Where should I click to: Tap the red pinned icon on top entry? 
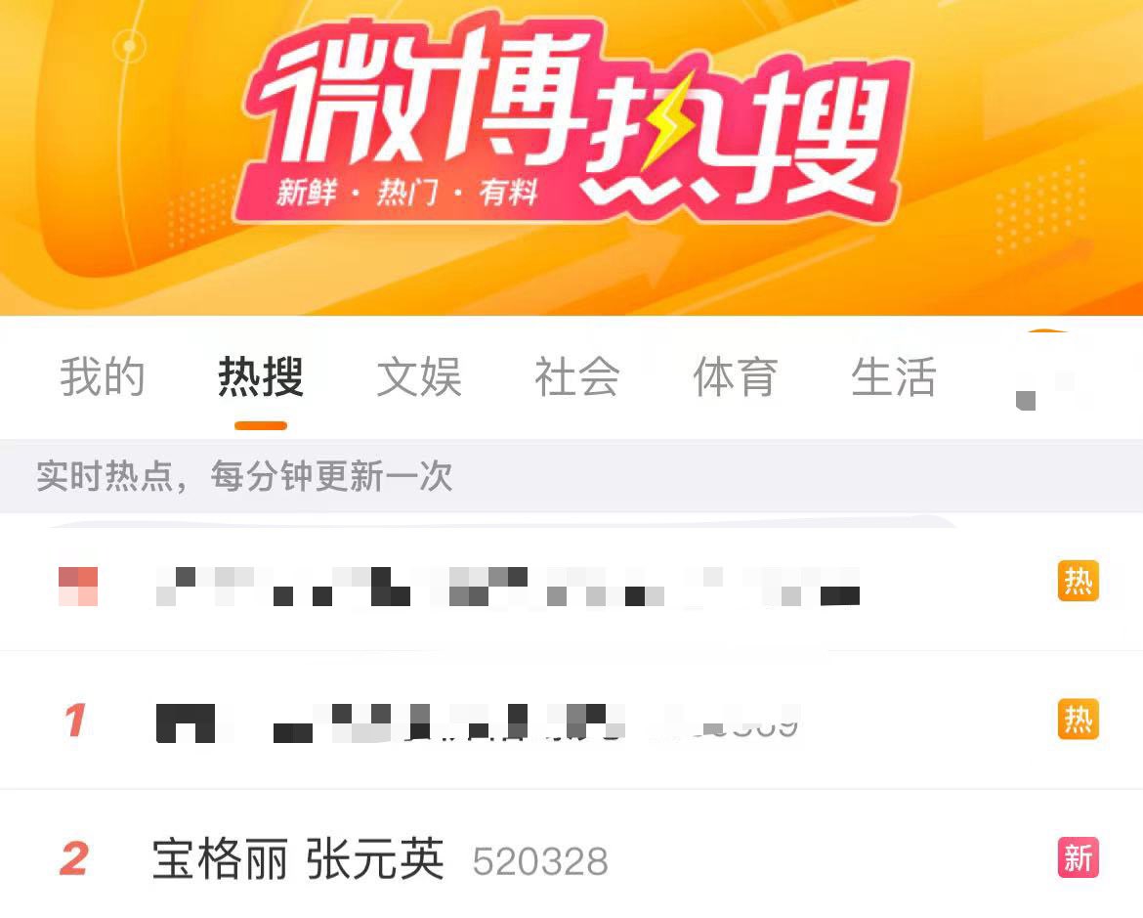tap(78, 586)
